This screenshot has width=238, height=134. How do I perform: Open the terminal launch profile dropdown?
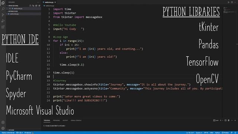pos(222,120)
